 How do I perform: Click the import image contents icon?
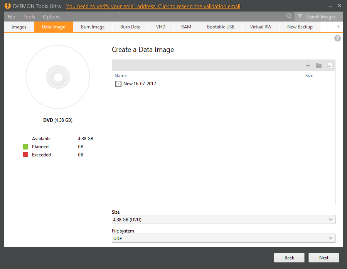[329, 65]
